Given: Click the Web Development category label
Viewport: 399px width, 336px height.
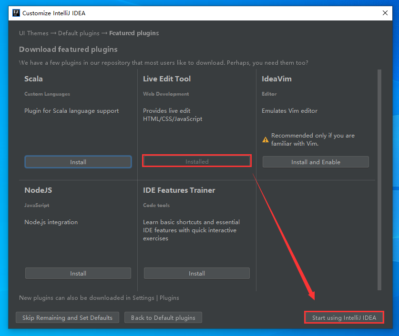Looking at the screenshot, I should 166,94.
